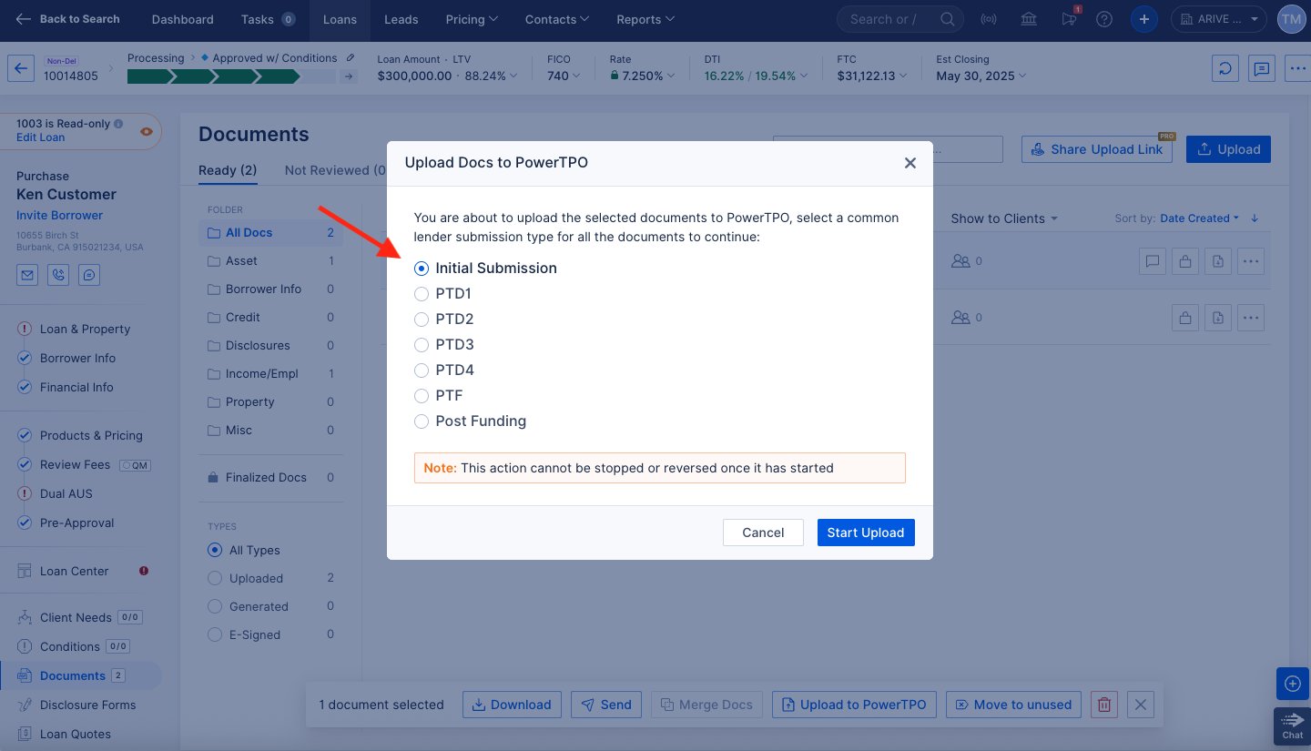
Task: Click Share Upload Link button
Action: pos(1096,149)
